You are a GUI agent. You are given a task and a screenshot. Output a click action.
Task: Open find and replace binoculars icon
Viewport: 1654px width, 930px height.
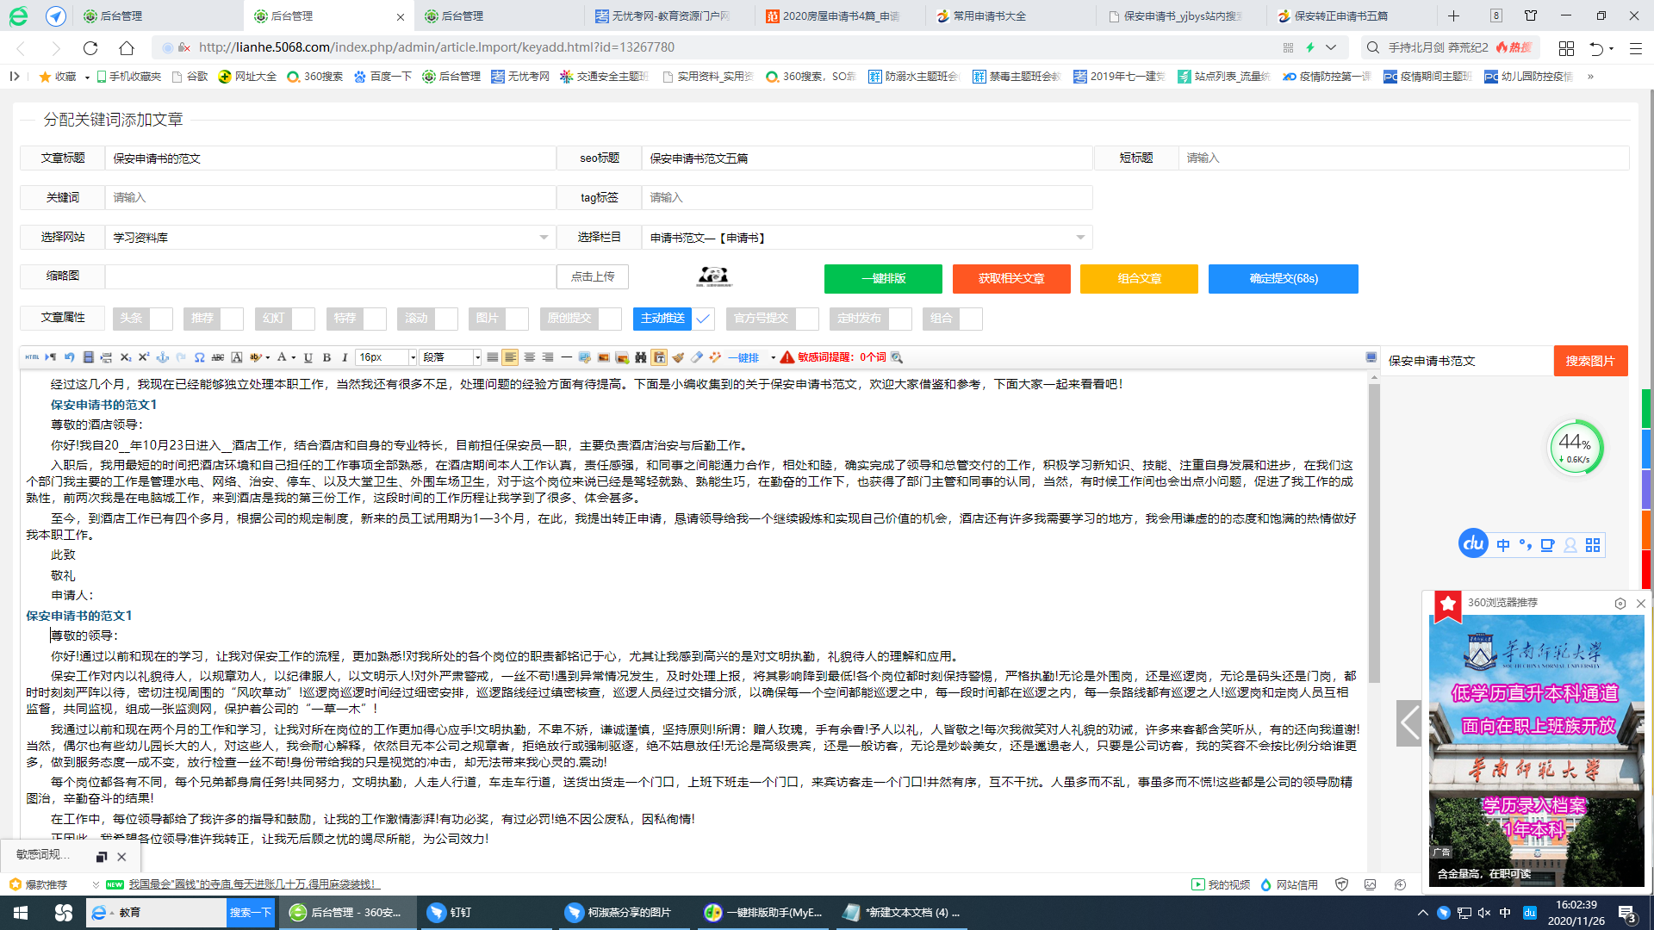pos(640,357)
